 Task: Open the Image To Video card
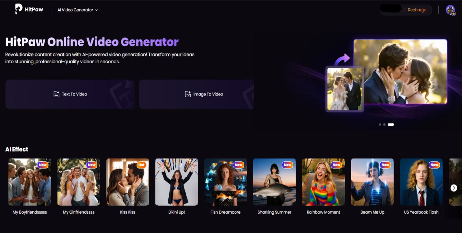(x=196, y=94)
